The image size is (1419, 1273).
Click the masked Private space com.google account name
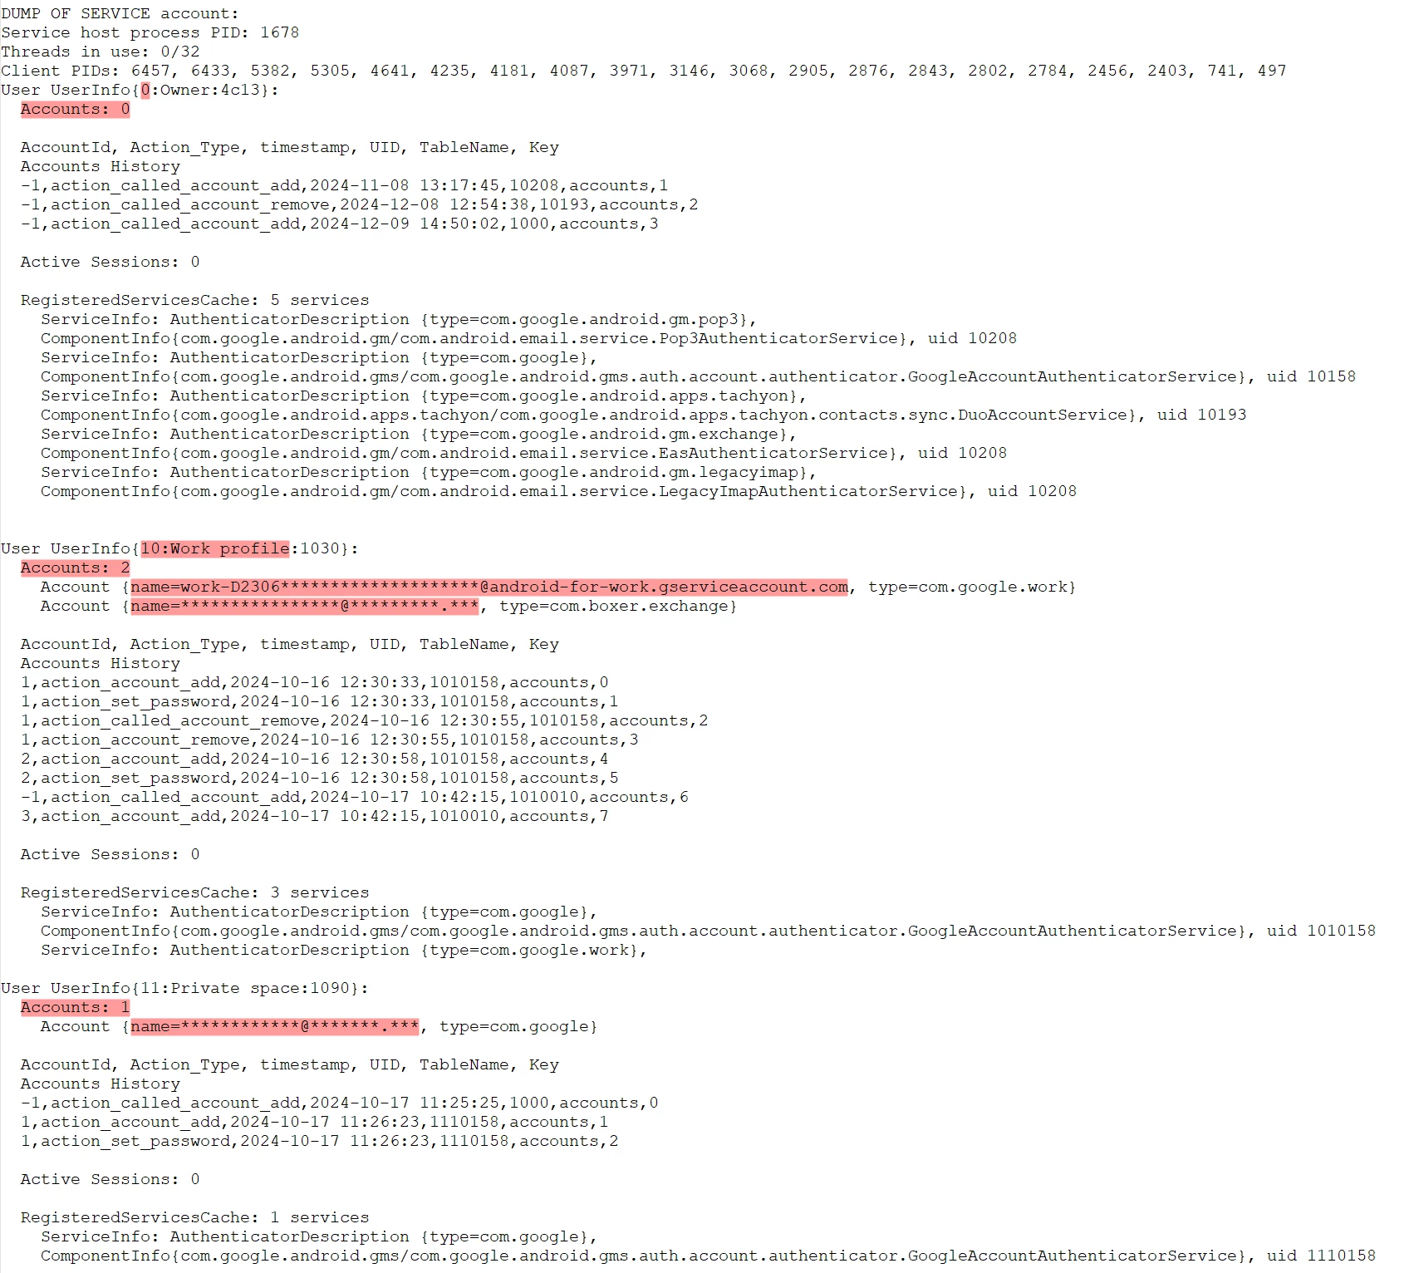coord(274,1026)
